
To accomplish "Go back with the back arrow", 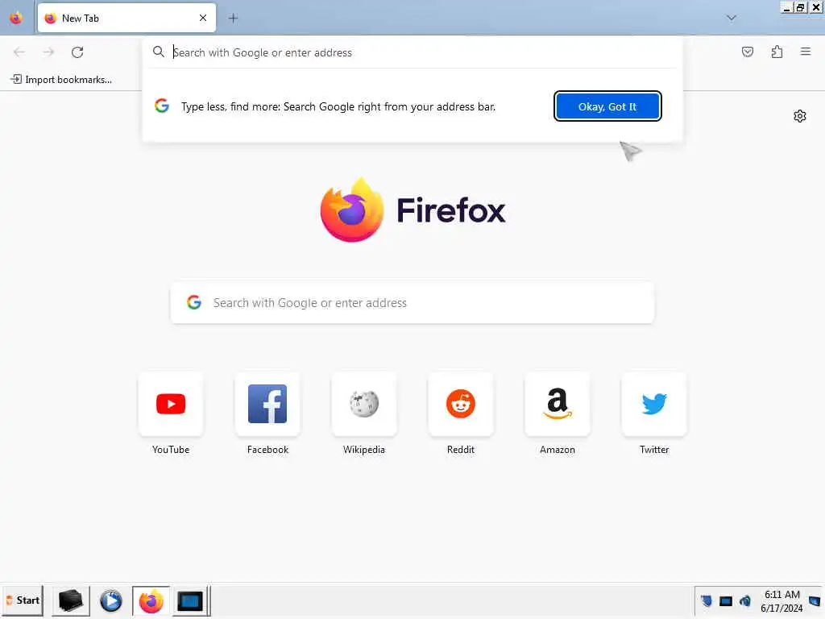I will [19, 52].
